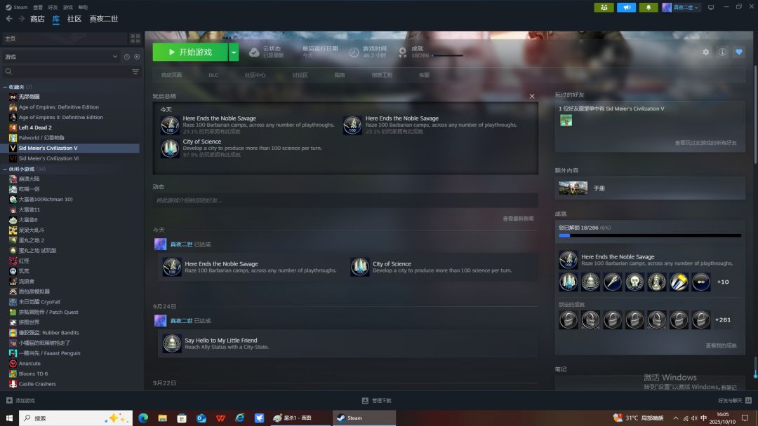Open 好友与聊天 friends and chat
Image resolution: width=758 pixels, height=426 pixels.
point(734,401)
